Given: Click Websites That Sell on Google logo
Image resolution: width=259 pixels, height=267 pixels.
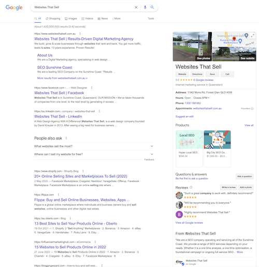Looking at the screenshot, I should 180,262.
